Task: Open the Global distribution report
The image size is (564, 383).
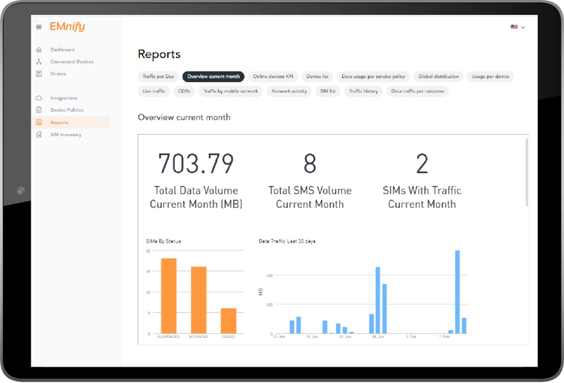Action: point(438,76)
